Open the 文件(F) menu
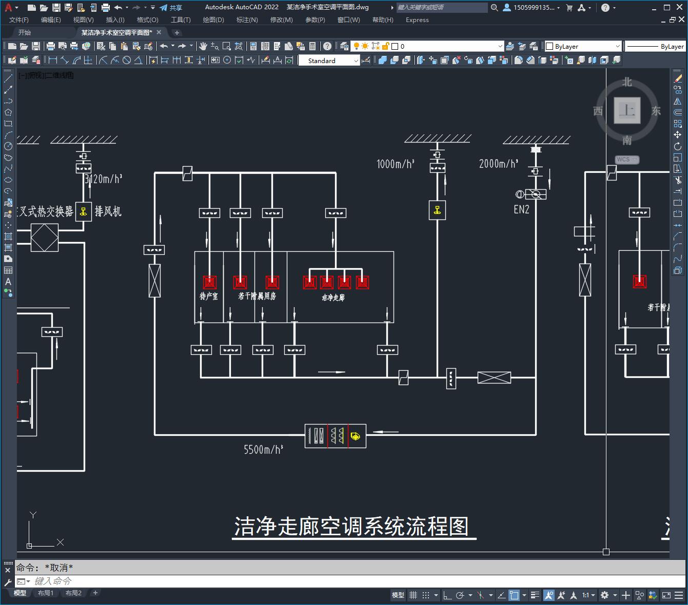The height and width of the screenshot is (605, 688). (19, 19)
